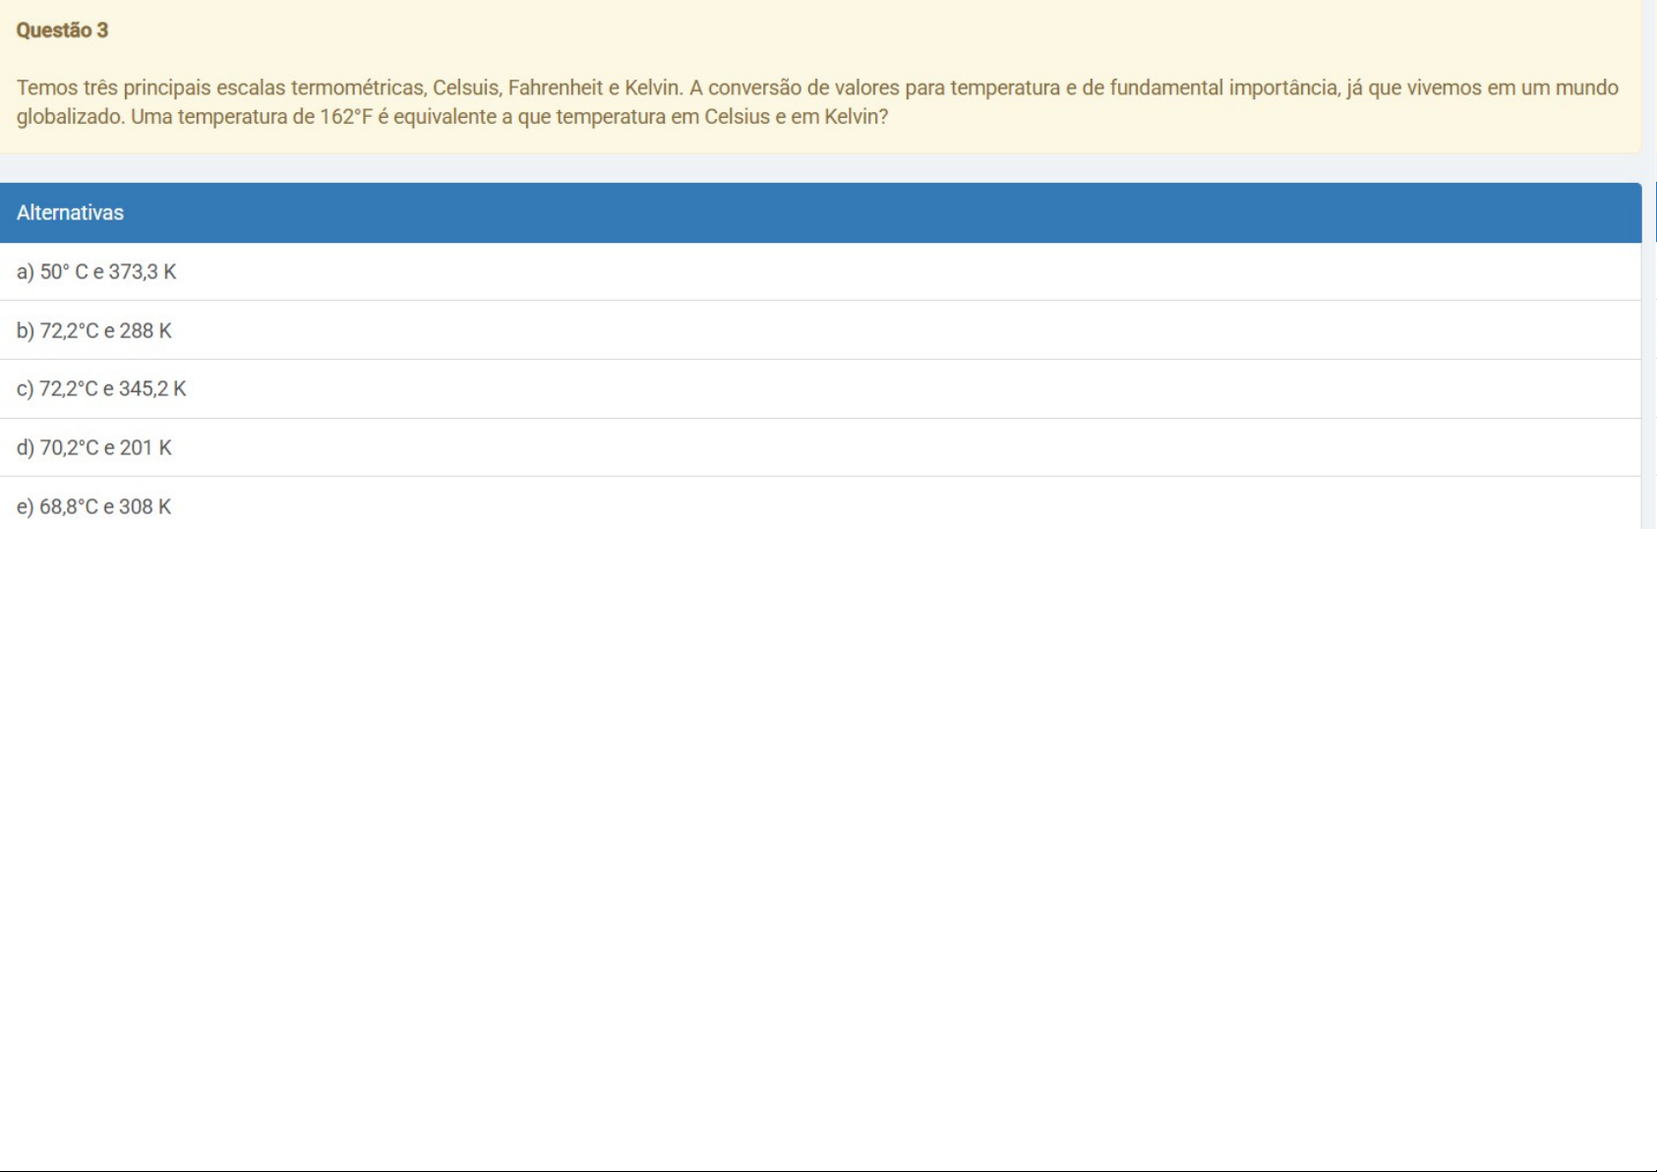1657x1172 pixels.
Task: Click Kelvin? at the question's end
Action: 856,117
